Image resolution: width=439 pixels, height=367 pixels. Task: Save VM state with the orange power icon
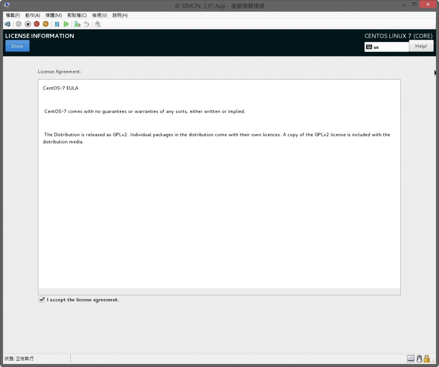pyautogui.click(x=45, y=24)
